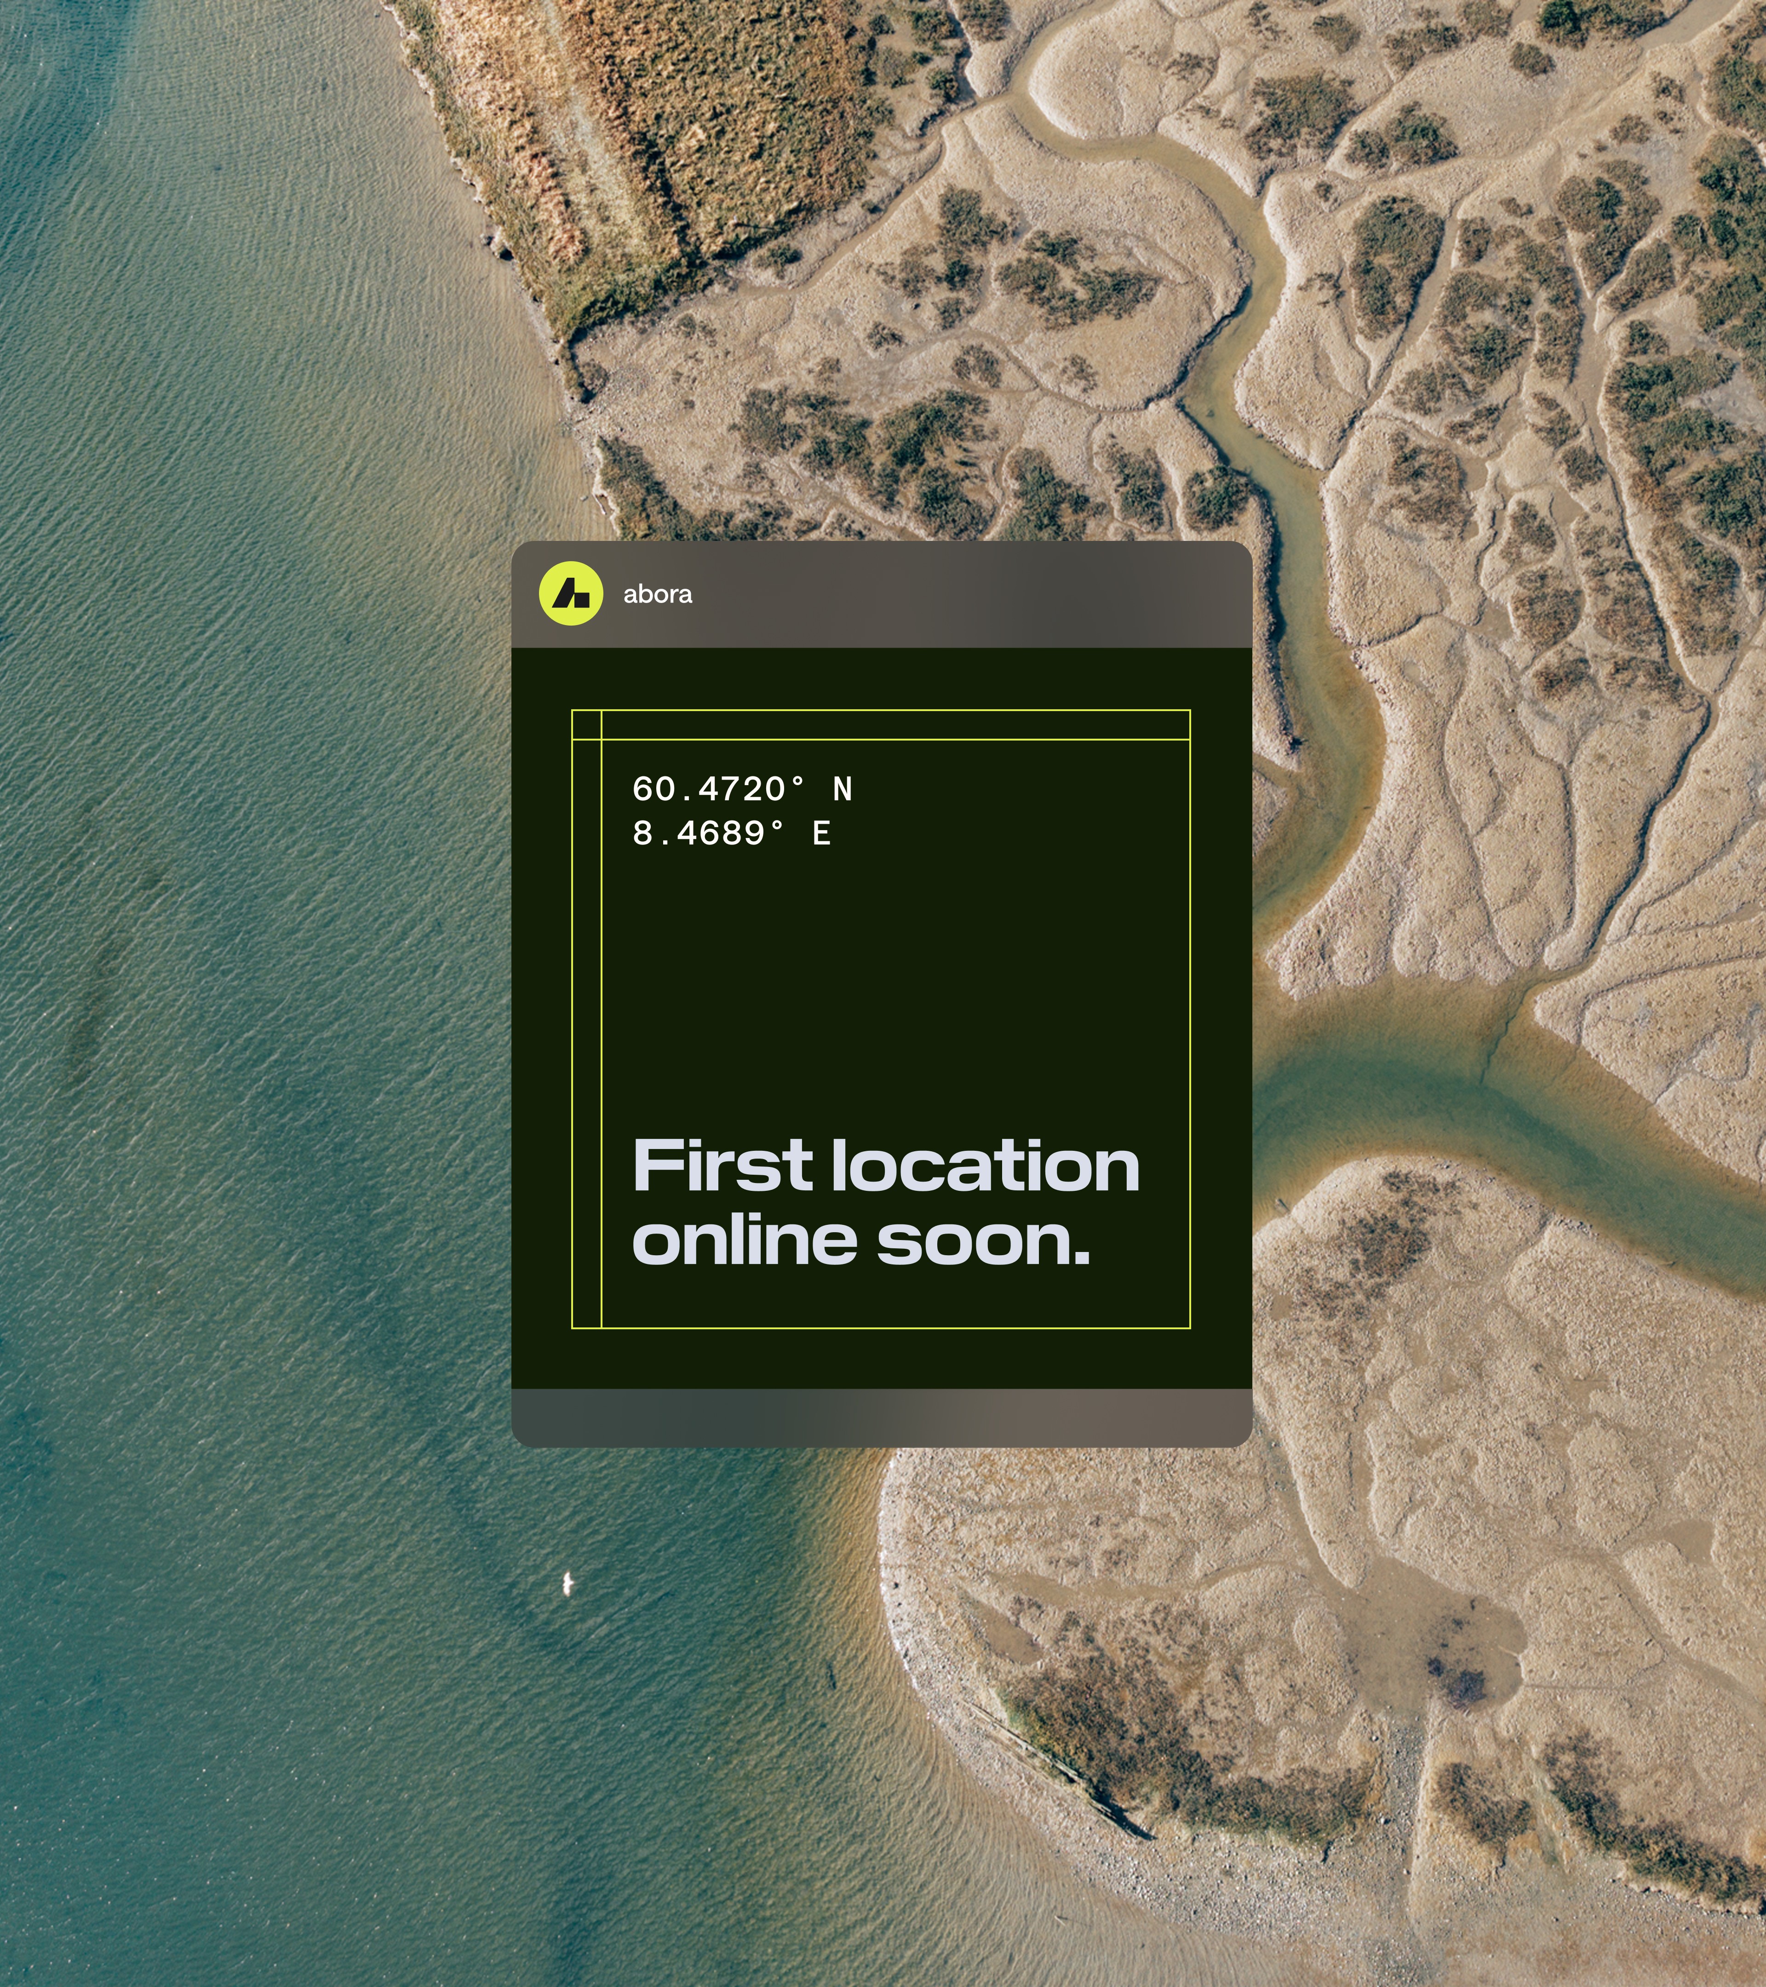Click the letter E in the coordinates
Image resolution: width=1766 pixels, height=1987 pixels.
(821, 833)
